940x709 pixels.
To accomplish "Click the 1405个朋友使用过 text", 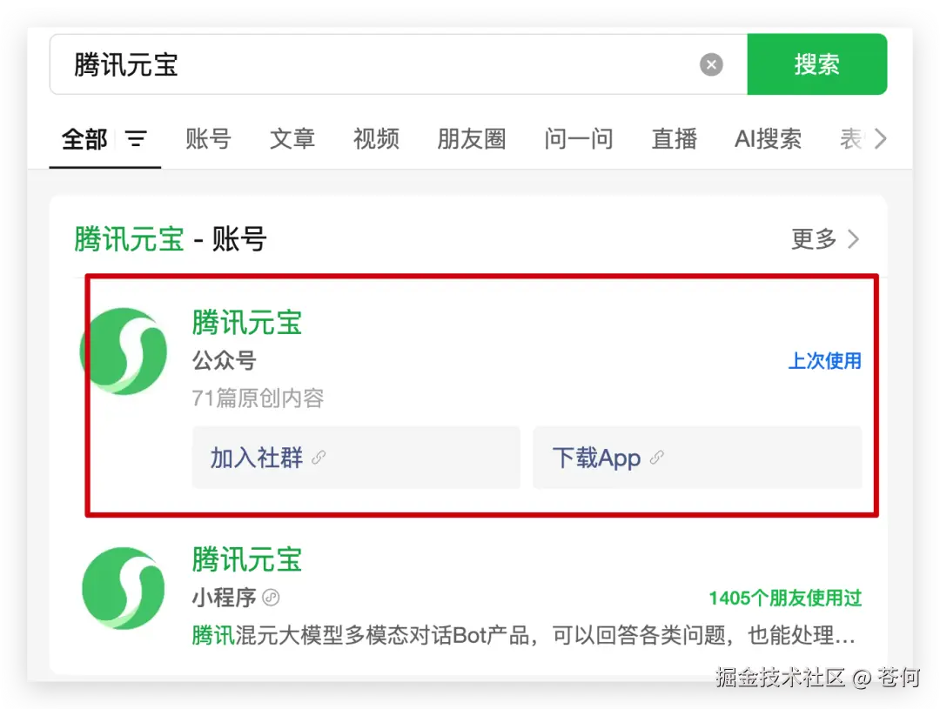I will [785, 598].
